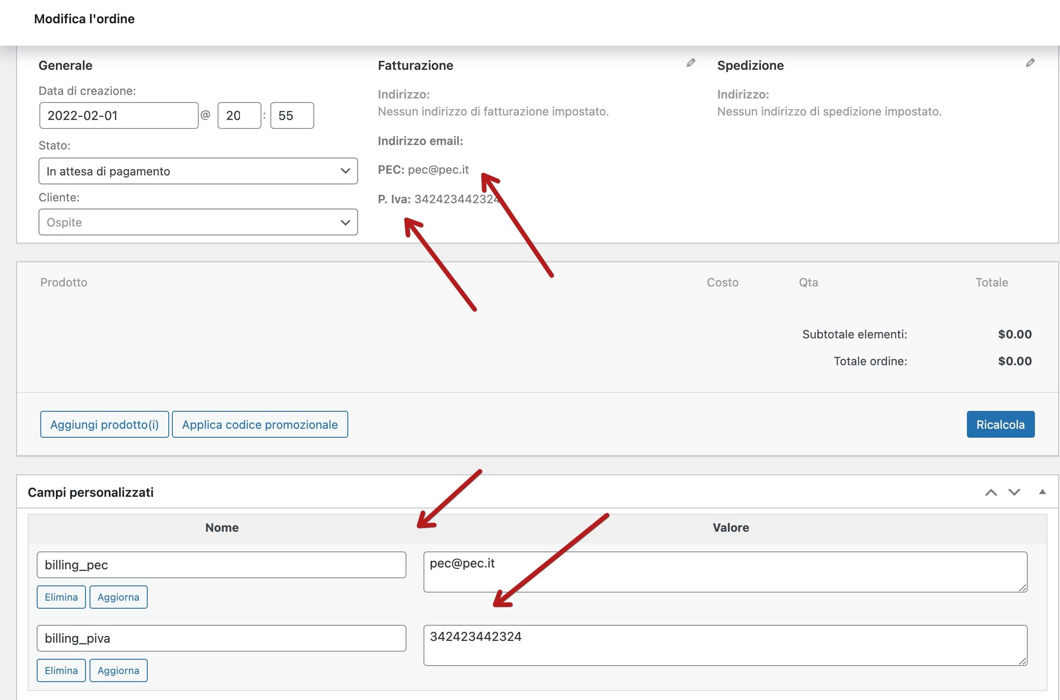Click the Prodotto column header
The height and width of the screenshot is (700, 1060).
(x=64, y=282)
